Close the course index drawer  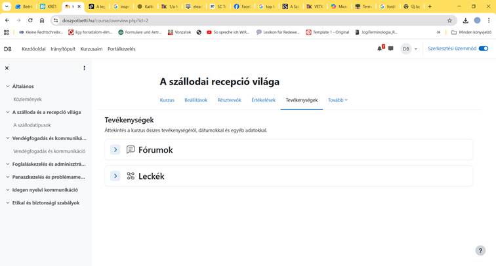7,68
